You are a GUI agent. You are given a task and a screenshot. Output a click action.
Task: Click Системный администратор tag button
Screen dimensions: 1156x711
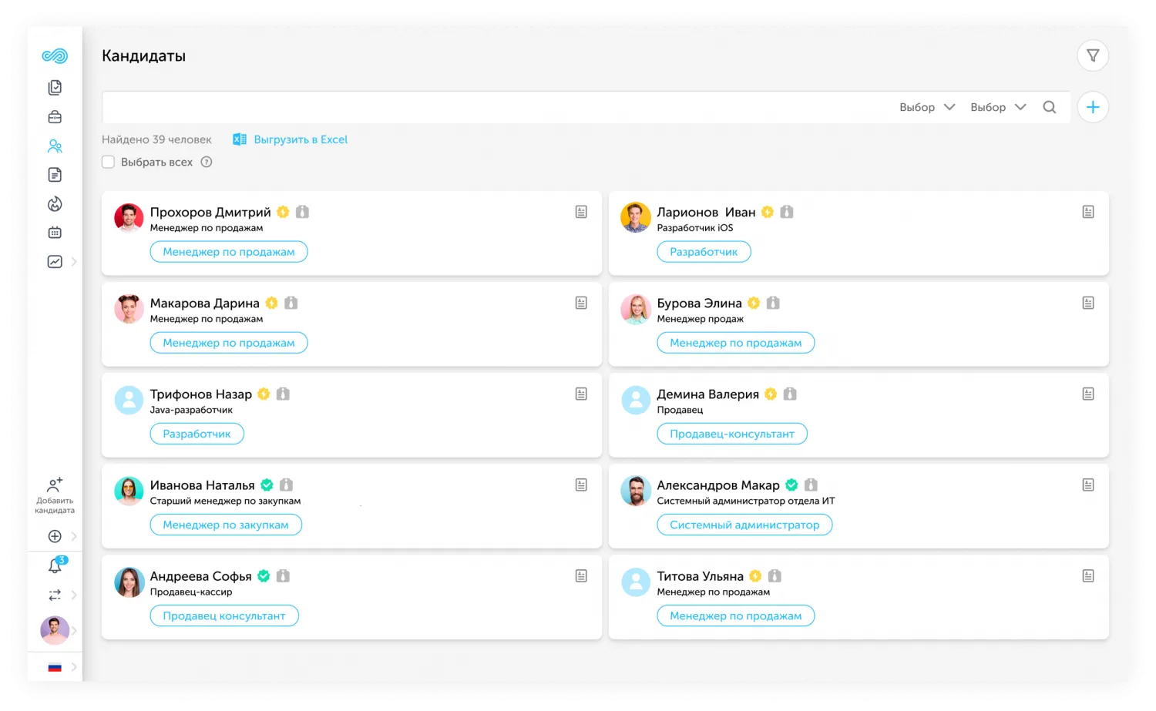point(744,525)
